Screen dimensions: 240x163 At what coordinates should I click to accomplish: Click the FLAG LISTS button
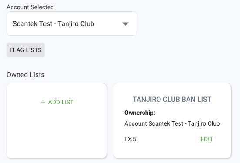26,50
